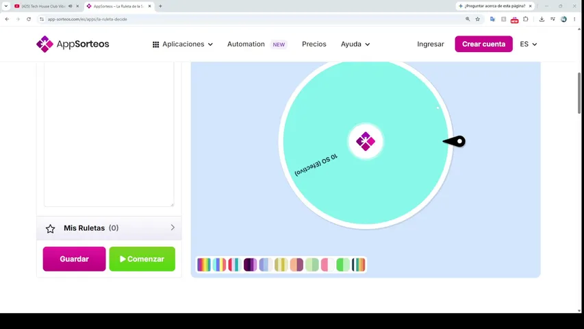Click the Preguntar acerca de esta página button

(x=492, y=6)
